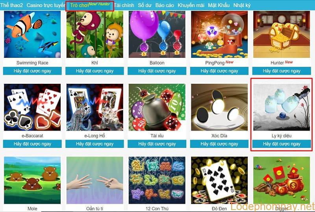315x212 pixels.
Task: Go to the Tài chính menu
Action: 124,5
